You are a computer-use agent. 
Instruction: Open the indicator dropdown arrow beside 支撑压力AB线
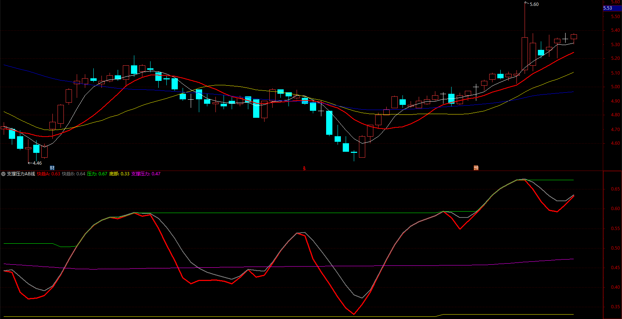(x=3, y=174)
